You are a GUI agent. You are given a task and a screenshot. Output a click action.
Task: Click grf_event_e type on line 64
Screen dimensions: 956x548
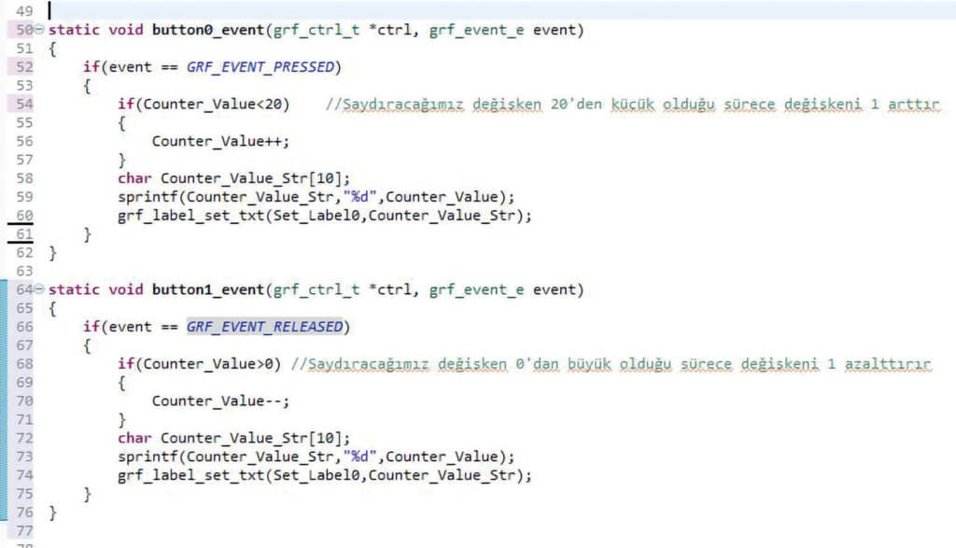pos(476,289)
